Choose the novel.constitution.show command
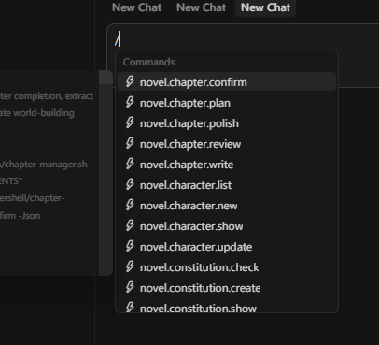Viewport: 379px width, 345px height. click(x=227, y=306)
